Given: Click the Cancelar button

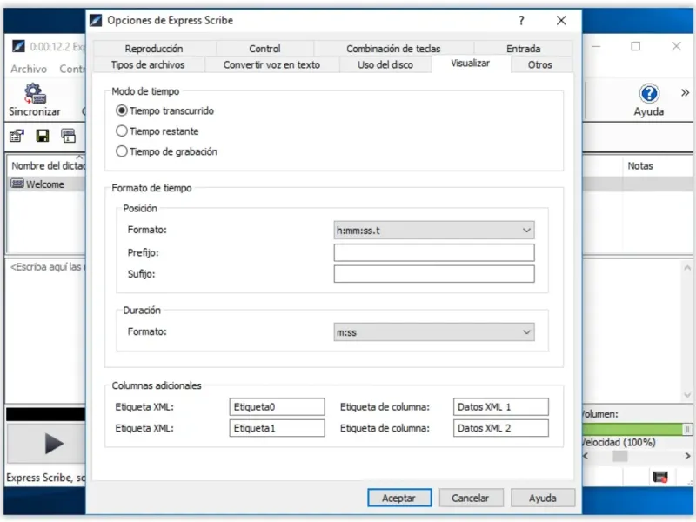Looking at the screenshot, I should click(471, 498).
